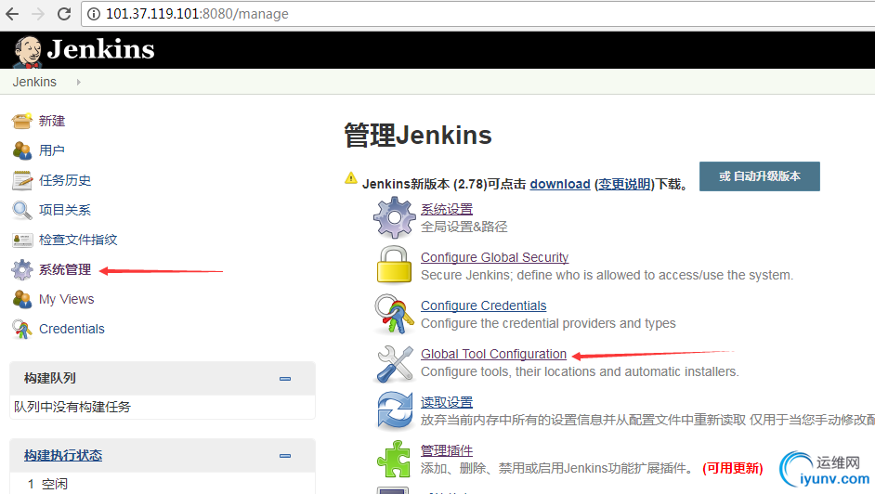Screen dimensions: 875x494
Task: Click the 系统设置 large gear icon
Action: tap(395, 217)
